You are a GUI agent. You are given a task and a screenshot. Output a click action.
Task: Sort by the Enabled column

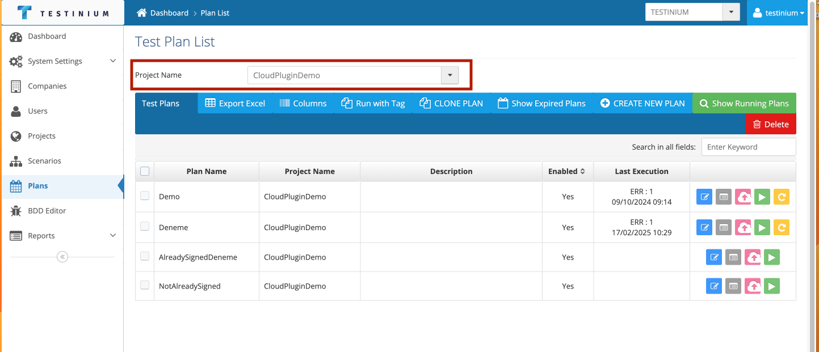[x=568, y=171]
